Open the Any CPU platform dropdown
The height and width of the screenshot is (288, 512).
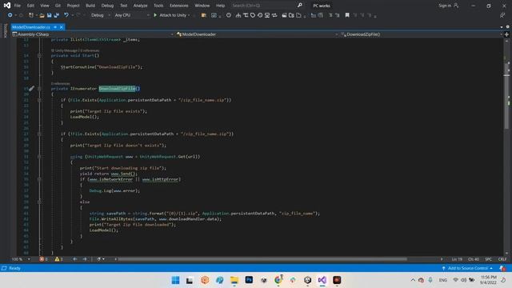pos(132,15)
